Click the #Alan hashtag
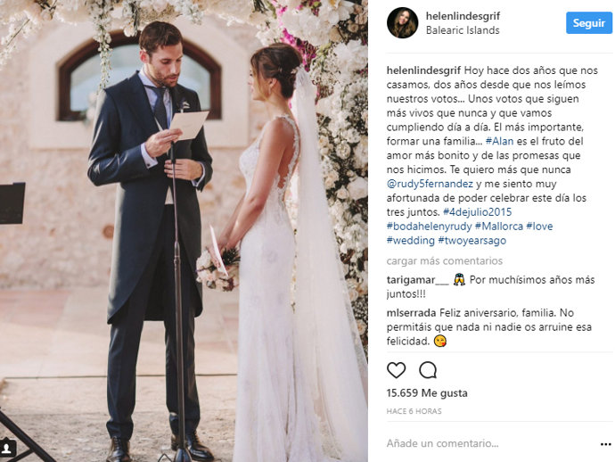 tap(499, 141)
